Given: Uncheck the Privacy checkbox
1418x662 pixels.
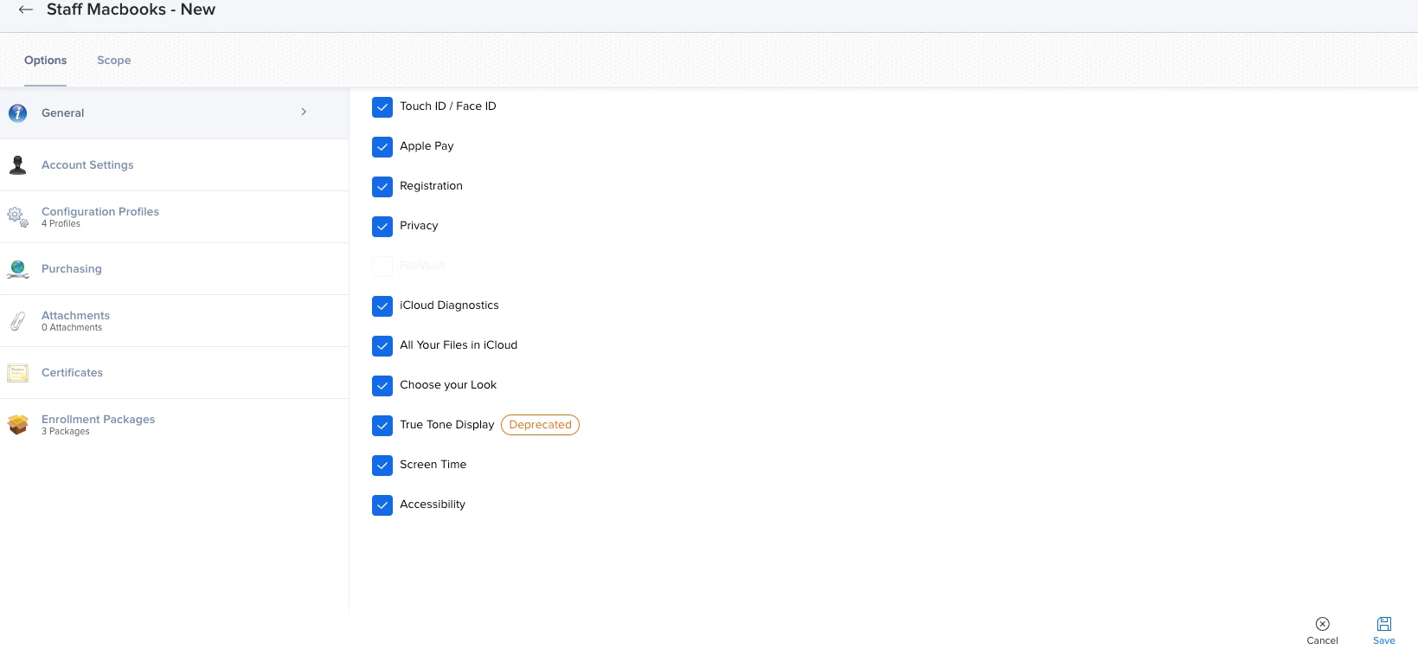Looking at the screenshot, I should [382, 226].
